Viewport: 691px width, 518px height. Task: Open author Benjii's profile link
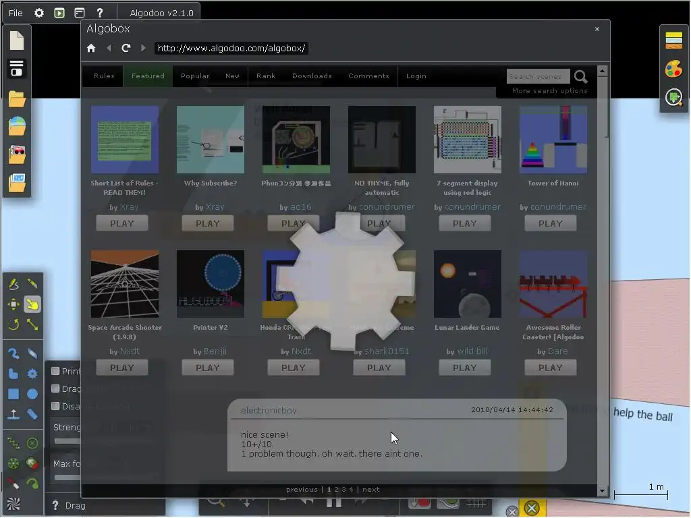(x=215, y=351)
